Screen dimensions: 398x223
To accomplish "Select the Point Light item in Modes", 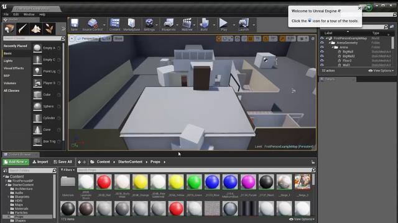I will (x=47, y=71).
